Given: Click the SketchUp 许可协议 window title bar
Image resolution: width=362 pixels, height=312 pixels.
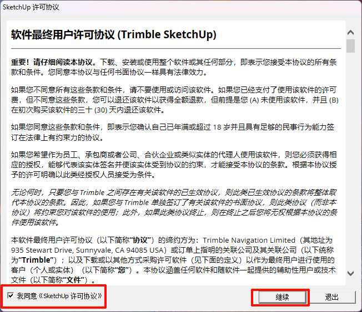Looking at the screenshot, I should [181, 7].
